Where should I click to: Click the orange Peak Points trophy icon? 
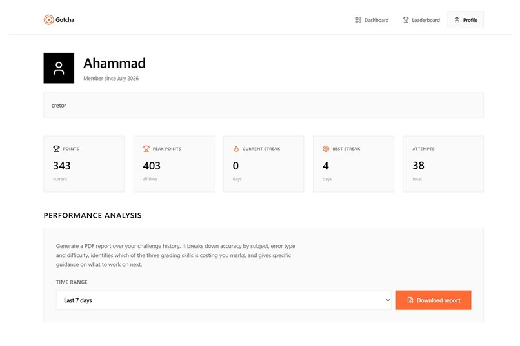coord(146,149)
